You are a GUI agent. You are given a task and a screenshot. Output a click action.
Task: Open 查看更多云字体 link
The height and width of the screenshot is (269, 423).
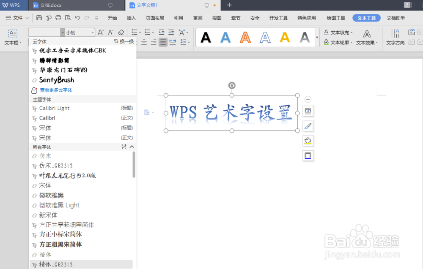(x=56, y=90)
